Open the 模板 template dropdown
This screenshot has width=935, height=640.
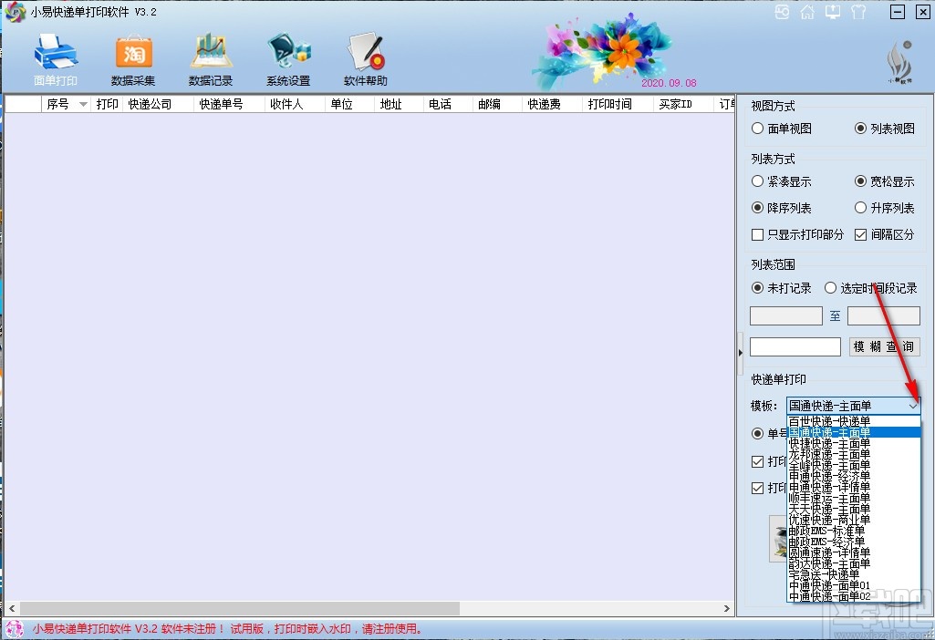(x=913, y=404)
